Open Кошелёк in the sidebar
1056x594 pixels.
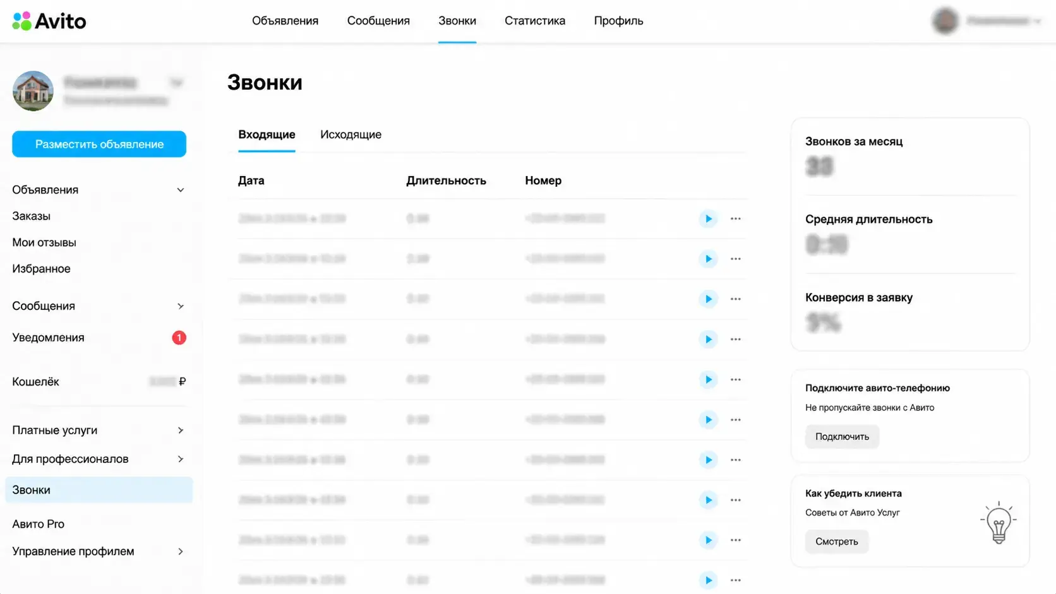(x=35, y=381)
